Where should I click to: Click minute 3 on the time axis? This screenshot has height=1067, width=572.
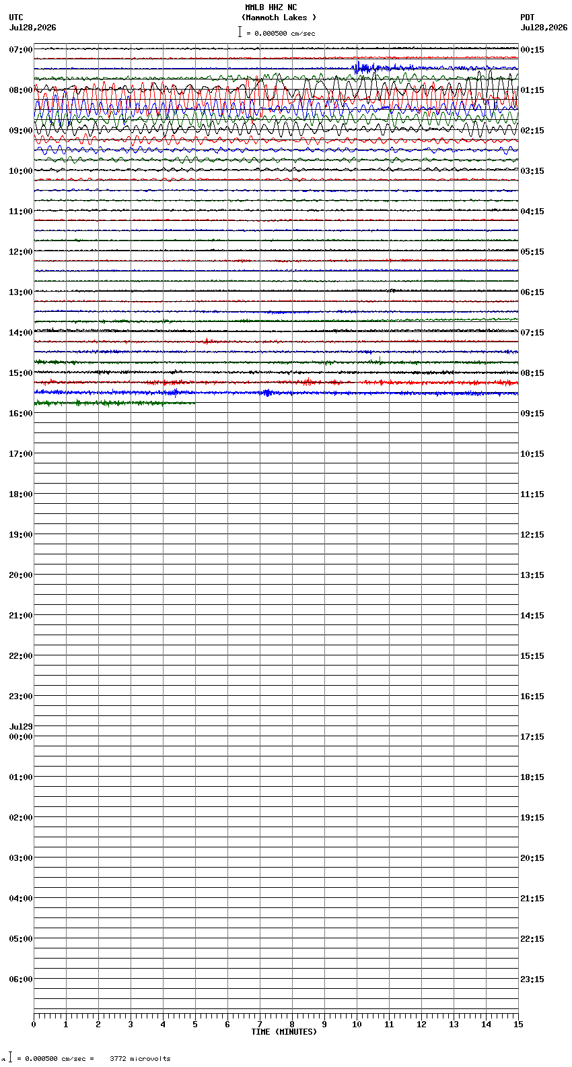pos(131,1025)
